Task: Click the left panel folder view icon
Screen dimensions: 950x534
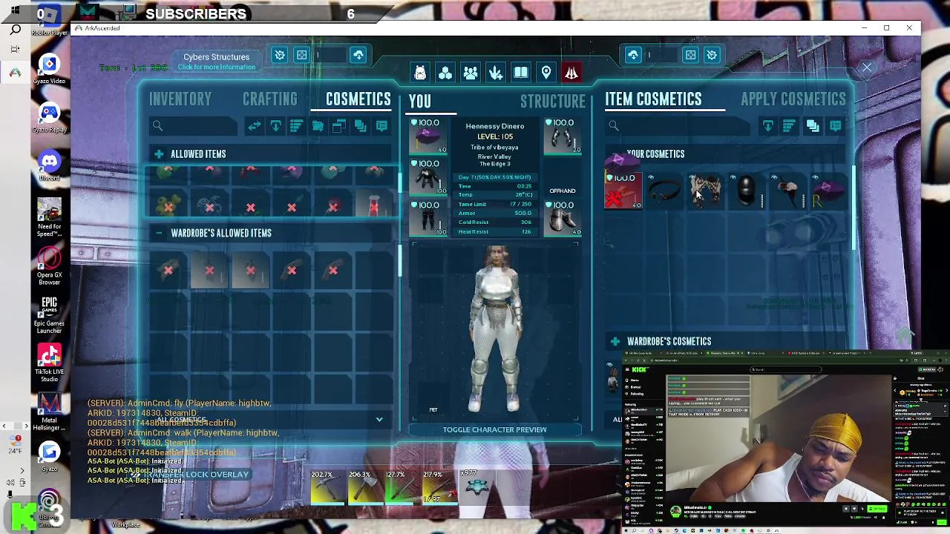Action: click(339, 126)
